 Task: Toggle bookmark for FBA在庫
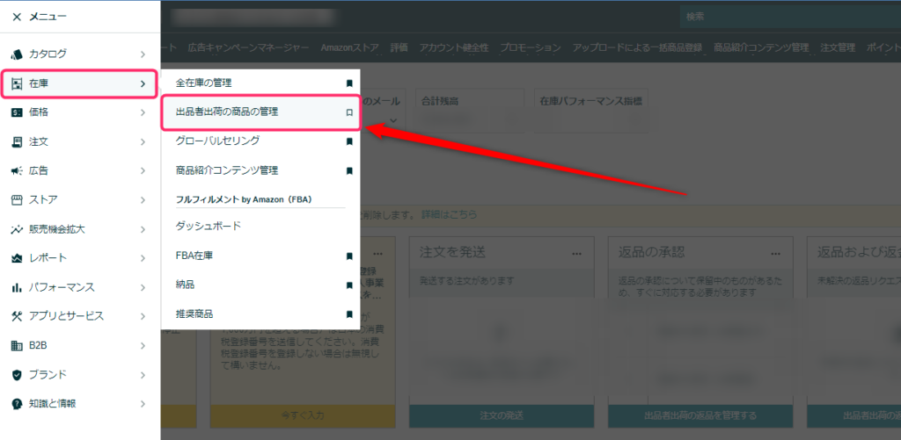[x=348, y=256]
